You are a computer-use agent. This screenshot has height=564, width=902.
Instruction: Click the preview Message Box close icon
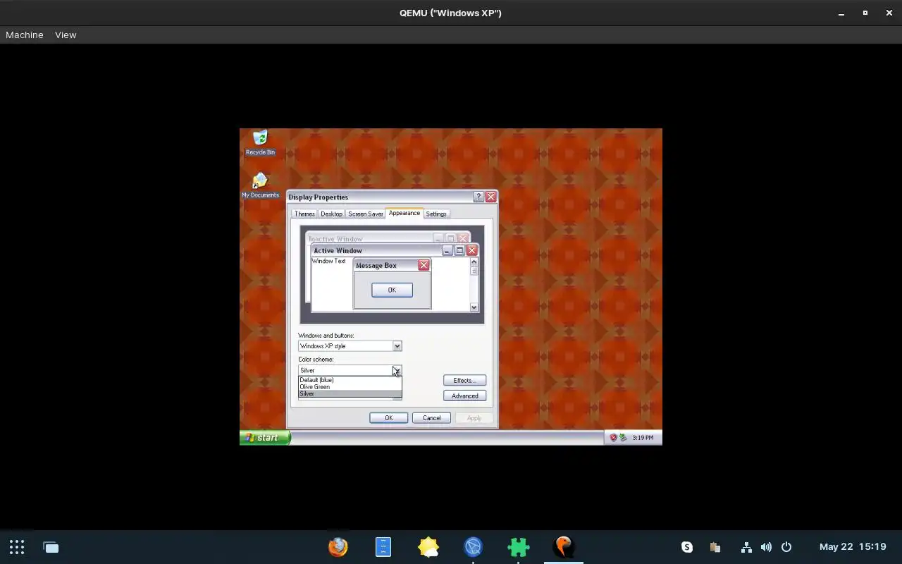tap(424, 265)
